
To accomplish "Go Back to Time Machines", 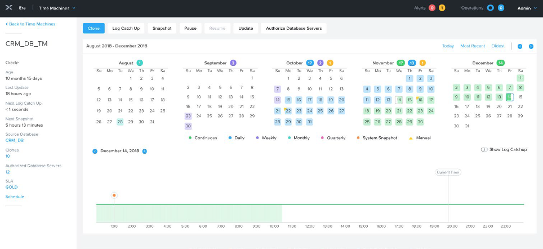I will pyautogui.click(x=30, y=24).
